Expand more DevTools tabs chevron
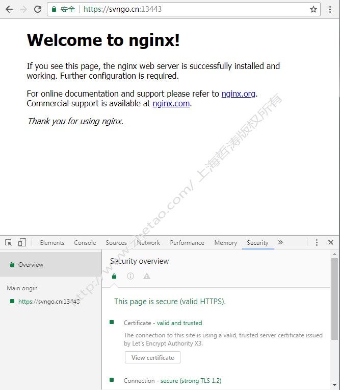340x390 pixels. 280,243
